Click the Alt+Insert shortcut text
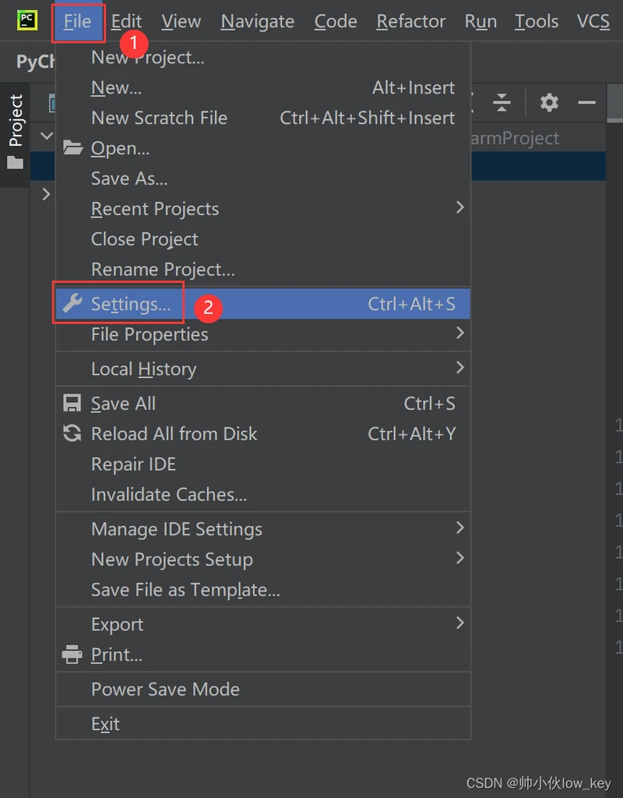This screenshot has height=798, width=623. pos(414,87)
